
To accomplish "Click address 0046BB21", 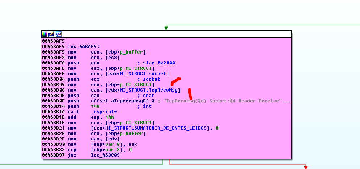I will 54,128.
